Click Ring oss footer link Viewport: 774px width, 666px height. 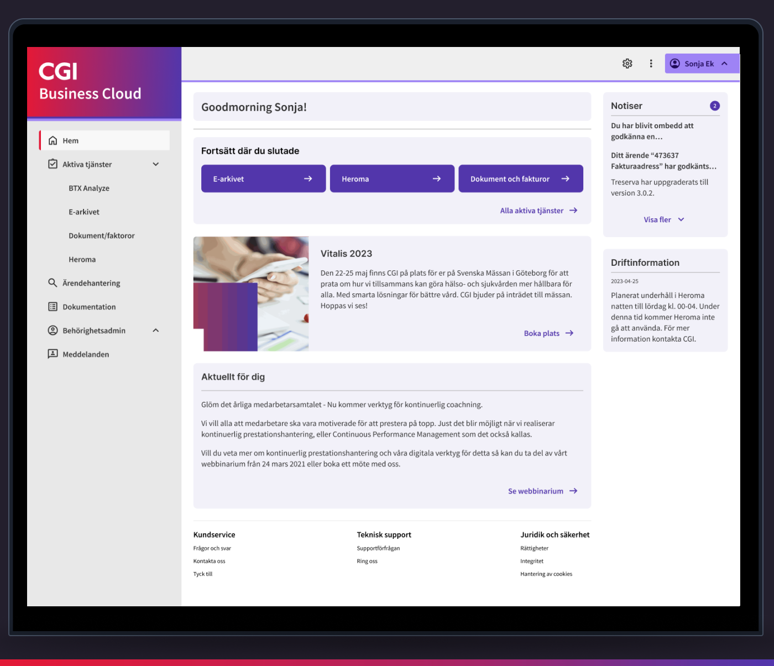tap(367, 561)
